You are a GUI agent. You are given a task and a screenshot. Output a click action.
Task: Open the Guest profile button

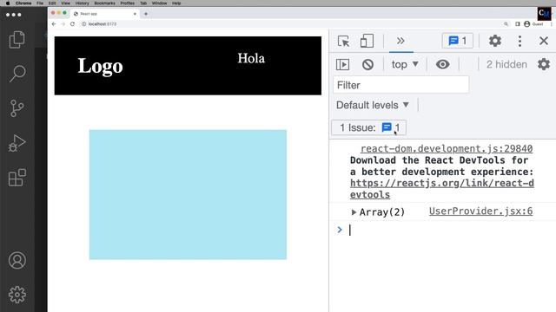tap(533, 24)
